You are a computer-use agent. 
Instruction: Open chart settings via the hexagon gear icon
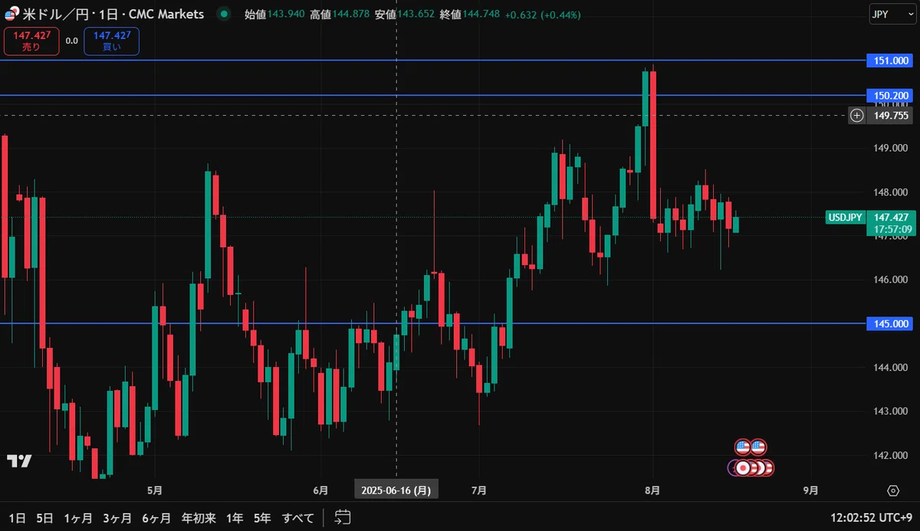click(x=893, y=490)
